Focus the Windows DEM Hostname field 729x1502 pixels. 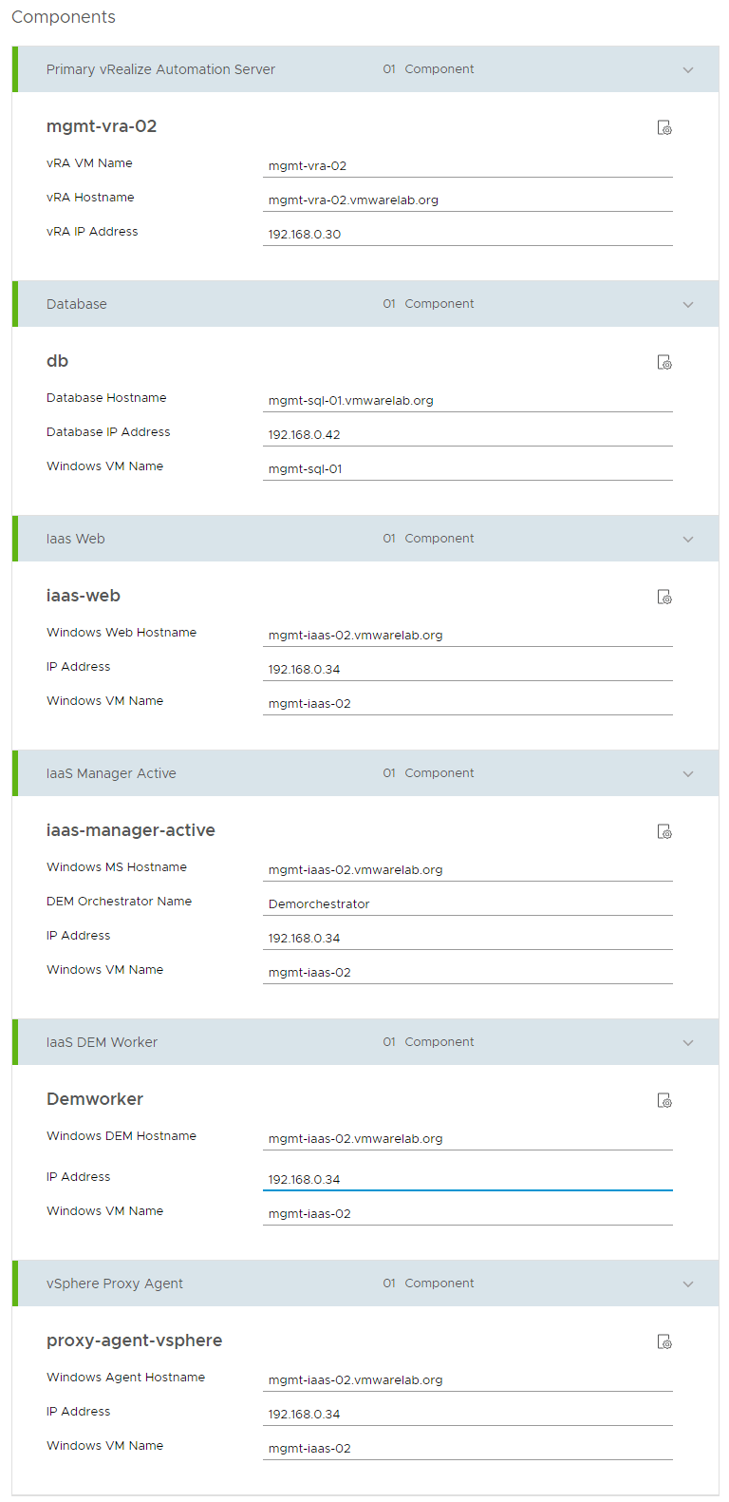pos(467,1139)
